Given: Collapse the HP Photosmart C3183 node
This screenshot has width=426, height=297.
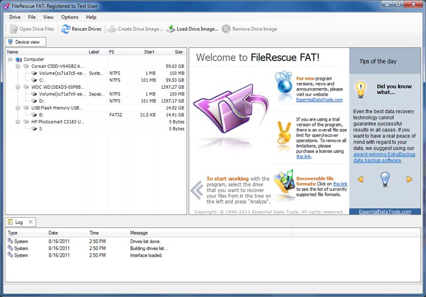Looking at the screenshot, I should 17,122.
